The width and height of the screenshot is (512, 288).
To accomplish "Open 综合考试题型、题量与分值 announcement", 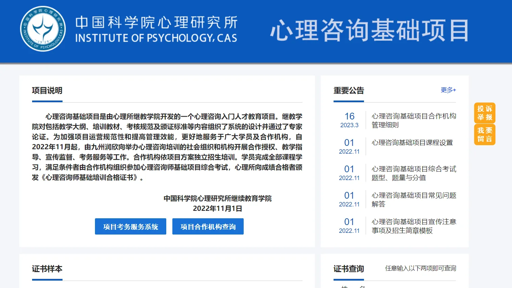I will coord(414,173).
